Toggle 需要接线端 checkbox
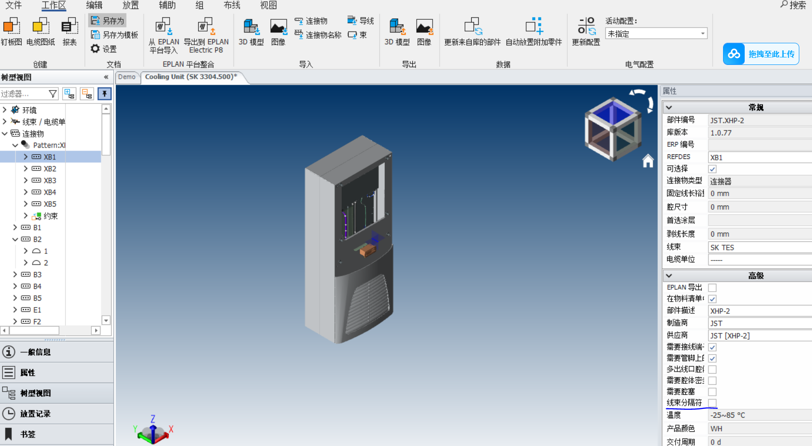This screenshot has width=812, height=446. [x=713, y=347]
